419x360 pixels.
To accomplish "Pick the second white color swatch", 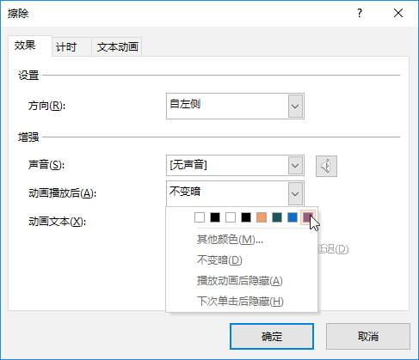I will [x=231, y=217].
